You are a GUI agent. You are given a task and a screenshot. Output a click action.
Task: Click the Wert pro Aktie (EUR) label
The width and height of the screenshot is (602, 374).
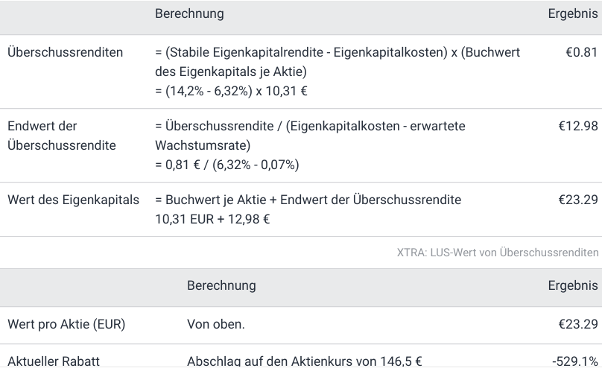pyautogui.click(x=66, y=324)
